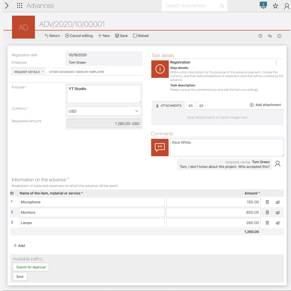
Task: Expand the left sidebar chevron
Action: pos(6,5)
